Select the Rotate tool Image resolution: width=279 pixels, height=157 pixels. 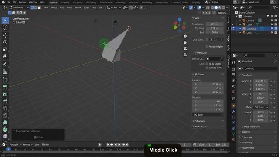tap(5, 42)
